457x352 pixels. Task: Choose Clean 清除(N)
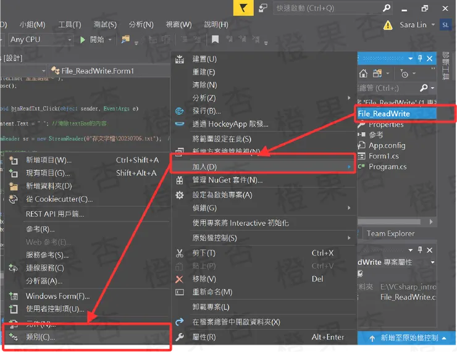(264, 85)
